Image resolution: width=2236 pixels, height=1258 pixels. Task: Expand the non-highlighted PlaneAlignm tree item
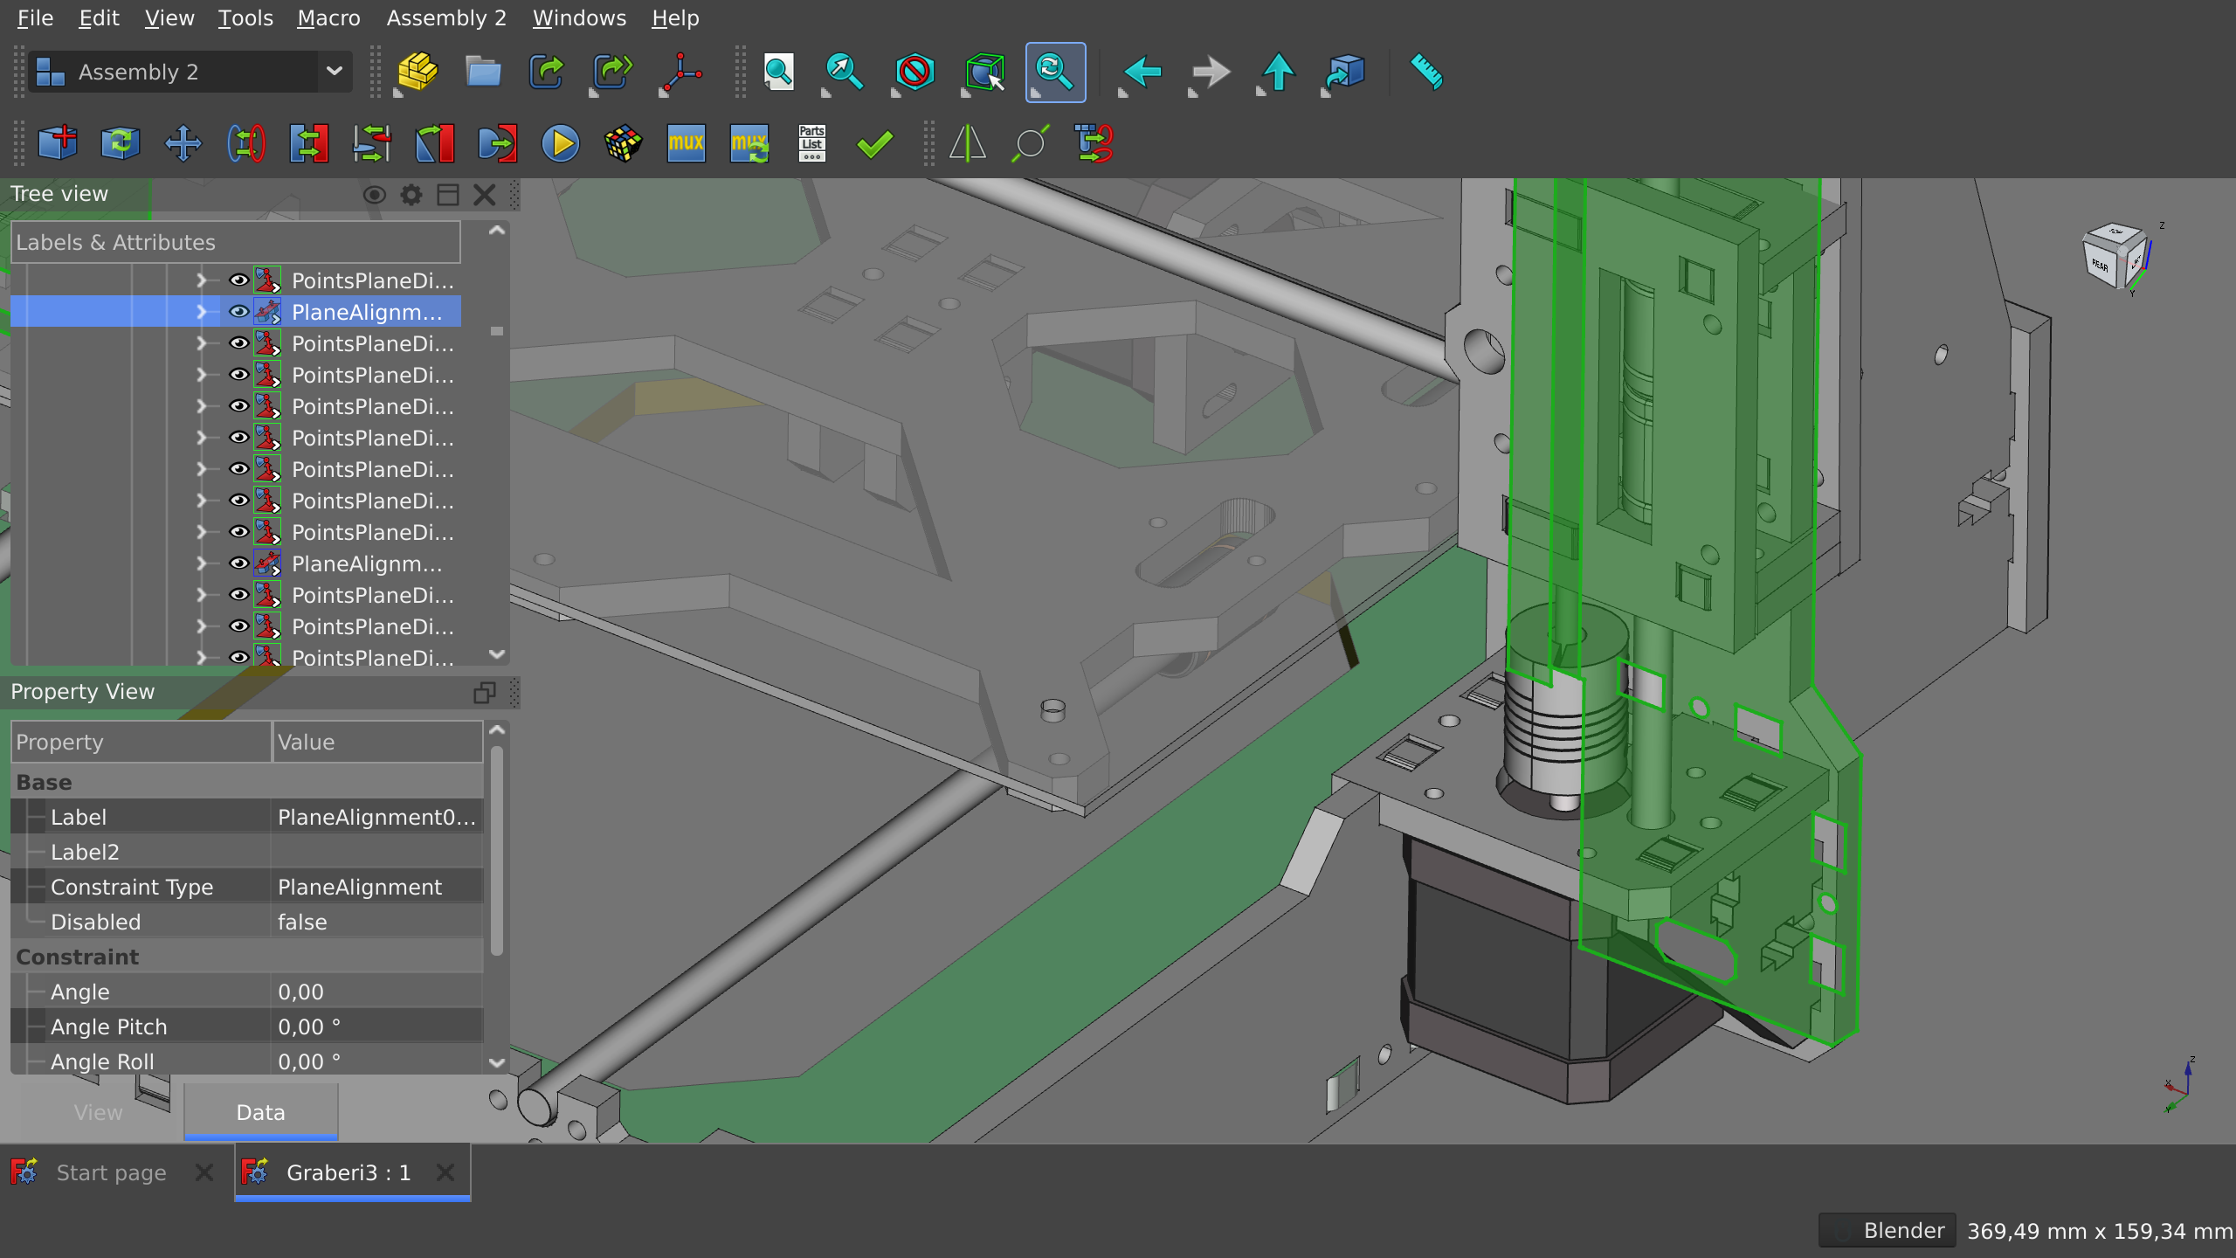point(202,563)
